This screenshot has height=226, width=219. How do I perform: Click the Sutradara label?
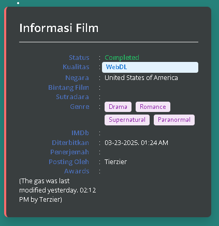pyautogui.click(x=72, y=97)
